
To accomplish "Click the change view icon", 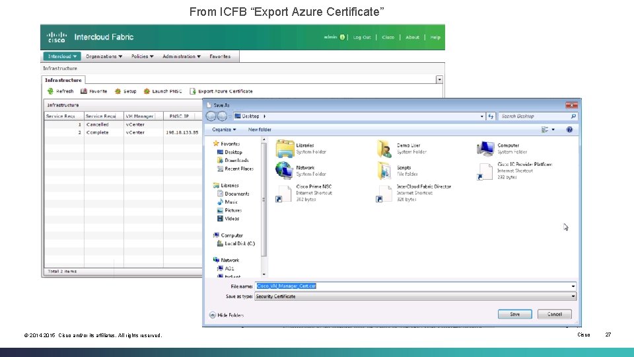I will tap(545, 130).
